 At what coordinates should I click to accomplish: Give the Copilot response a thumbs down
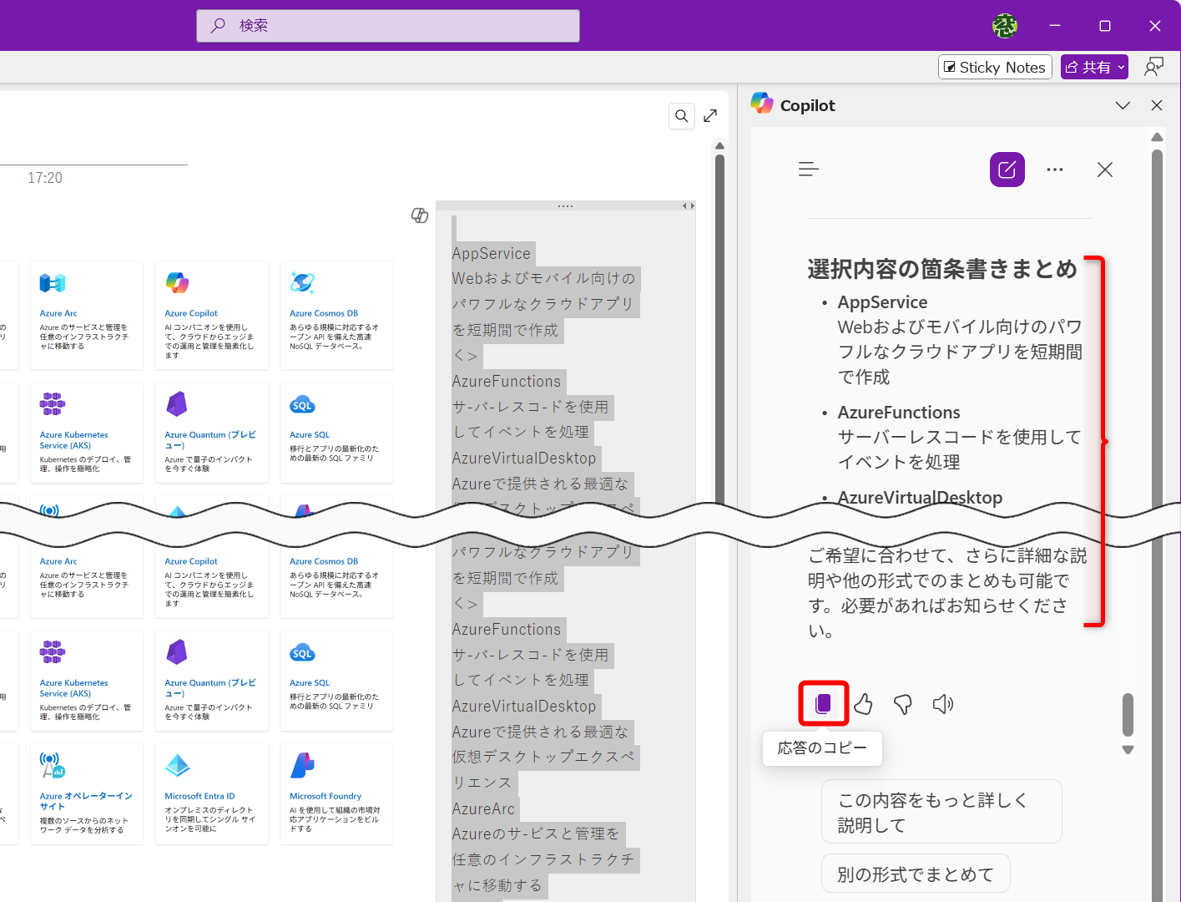pos(902,703)
